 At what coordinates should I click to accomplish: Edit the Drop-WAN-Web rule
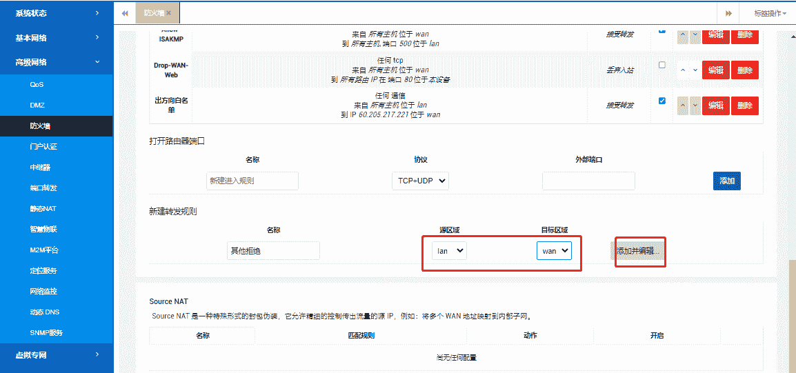tap(716, 70)
